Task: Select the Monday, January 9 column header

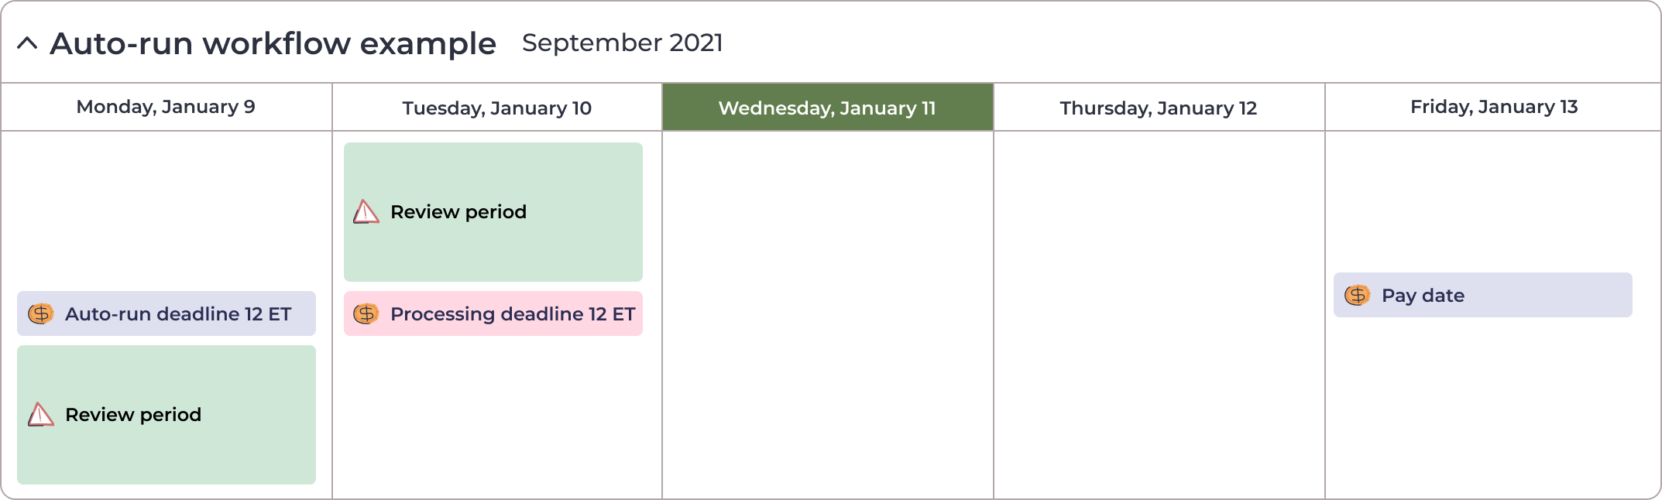Action: tap(167, 107)
